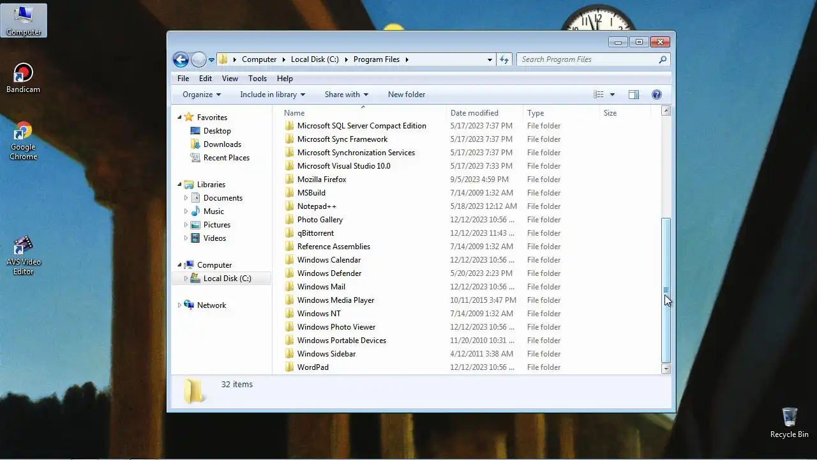Click the Change your view icon
Viewport: 817px width, 460px height.
pos(598,95)
